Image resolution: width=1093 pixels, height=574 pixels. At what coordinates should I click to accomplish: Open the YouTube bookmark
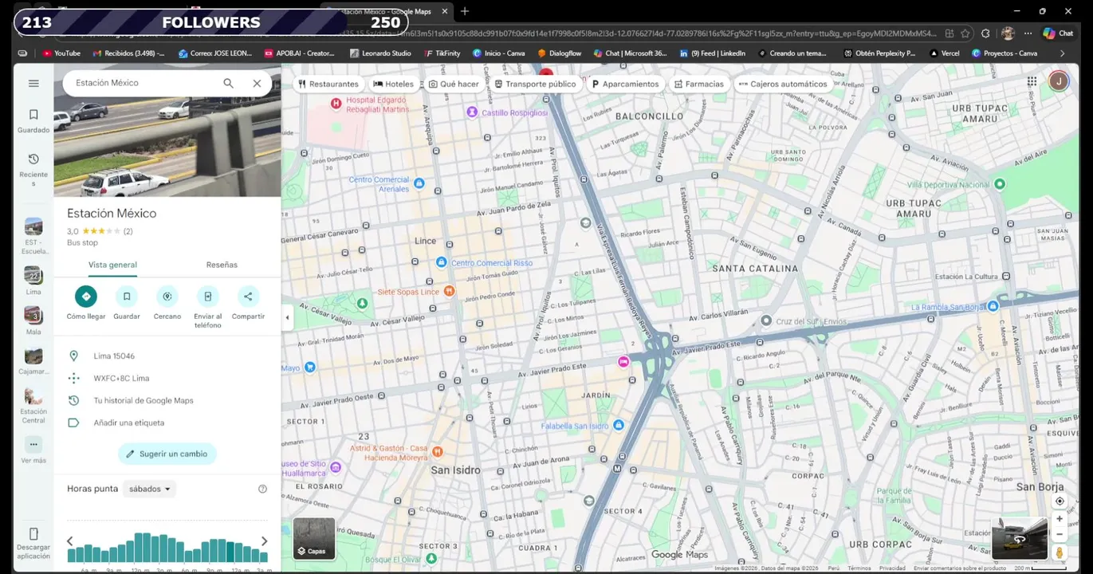click(61, 53)
